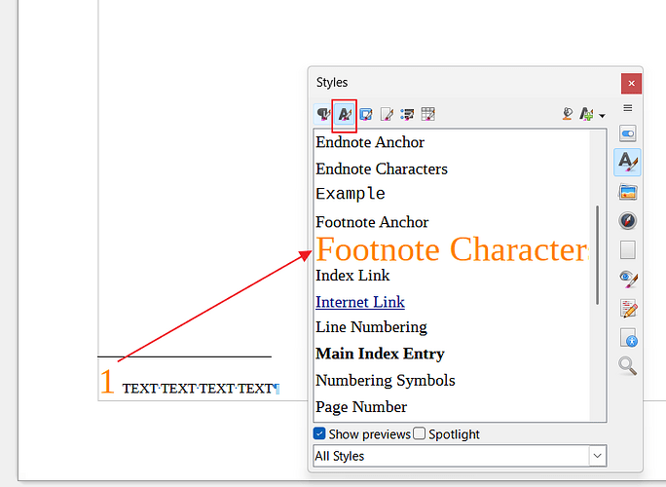Show Table Styles
Screen dimensions: 666x487
pos(427,115)
